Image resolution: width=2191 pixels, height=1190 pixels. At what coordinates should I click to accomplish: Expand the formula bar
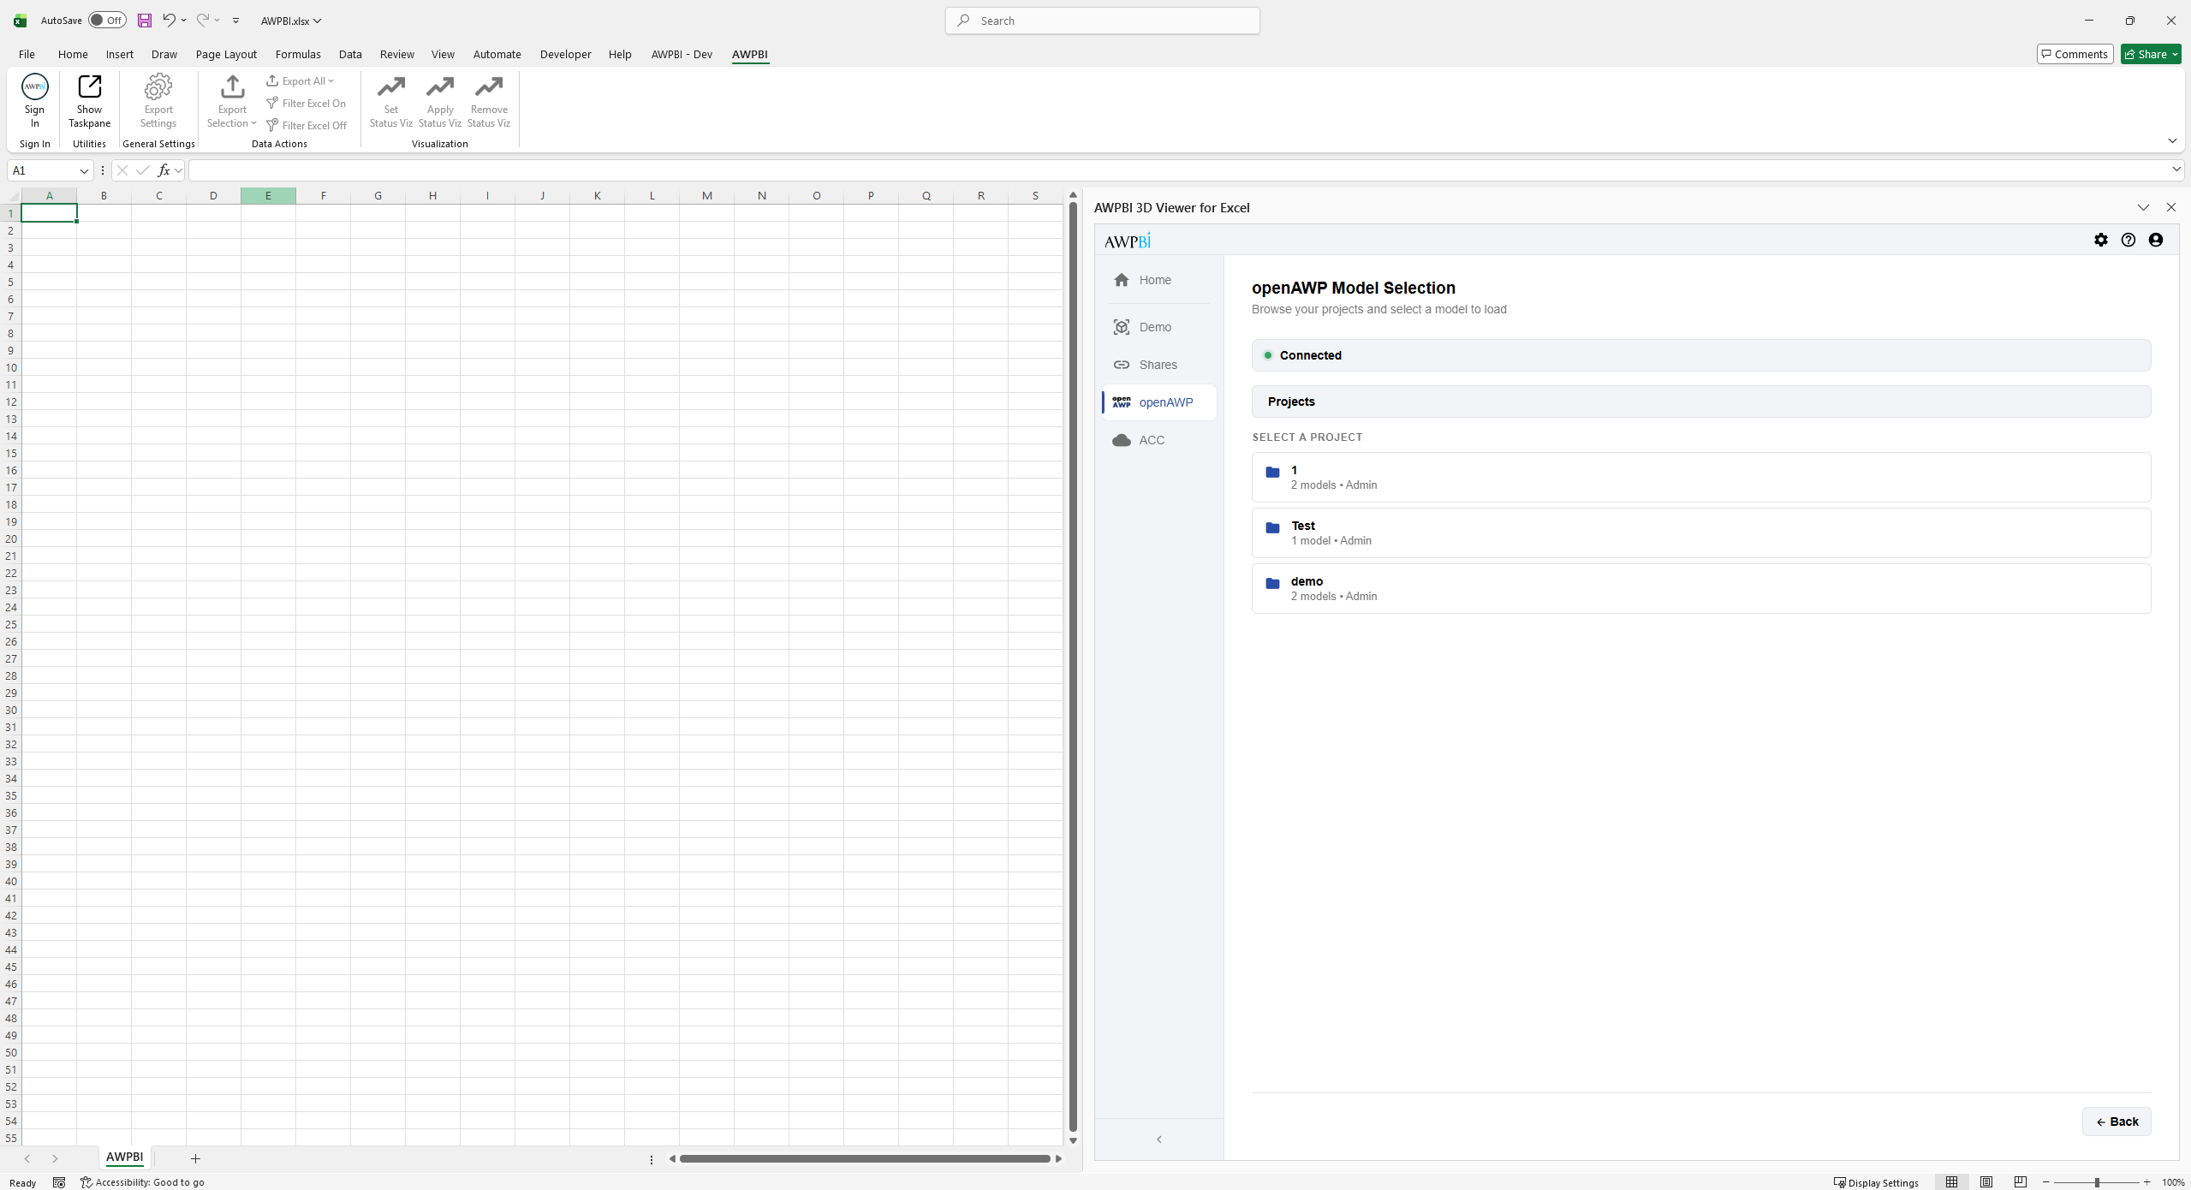(x=2176, y=170)
